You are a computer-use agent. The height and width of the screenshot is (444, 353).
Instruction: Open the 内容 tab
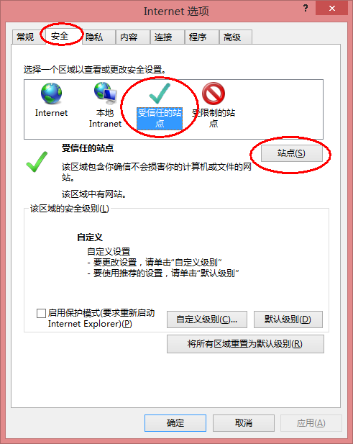pos(129,37)
